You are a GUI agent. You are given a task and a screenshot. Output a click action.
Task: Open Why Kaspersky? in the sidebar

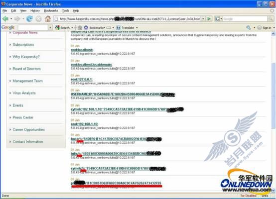tap(26, 57)
